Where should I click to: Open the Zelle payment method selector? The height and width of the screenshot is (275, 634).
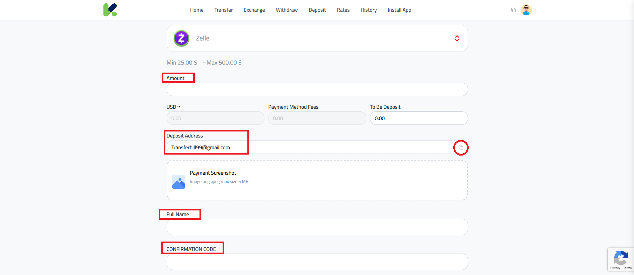click(317, 38)
